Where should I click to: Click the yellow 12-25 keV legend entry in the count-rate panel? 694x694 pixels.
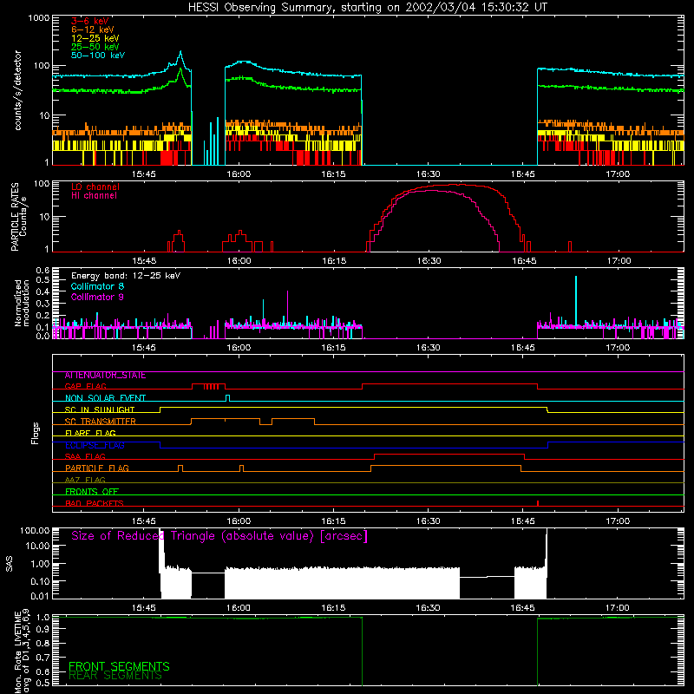pyautogui.click(x=95, y=38)
